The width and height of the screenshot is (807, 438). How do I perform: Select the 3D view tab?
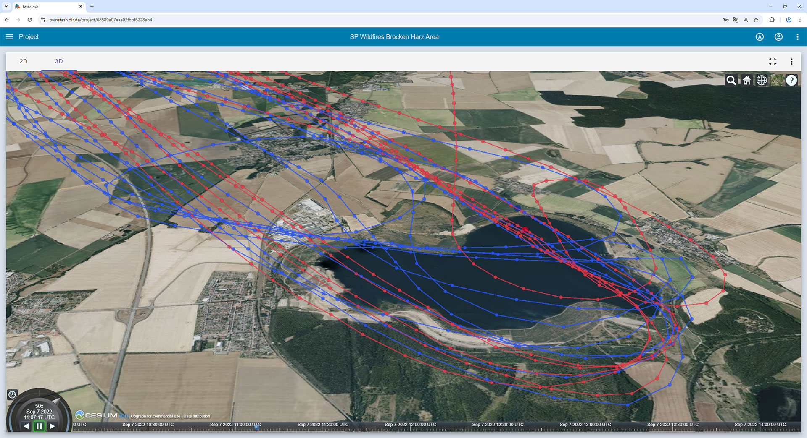click(59, 61)
